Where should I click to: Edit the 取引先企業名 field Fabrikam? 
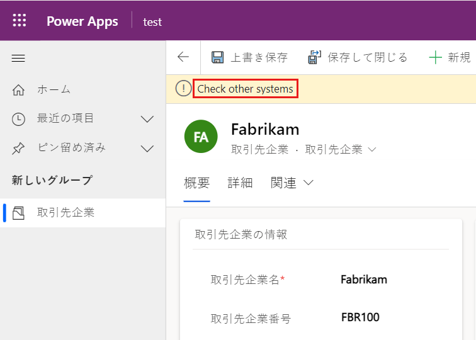pyautogui.click(x=364, y=280)
